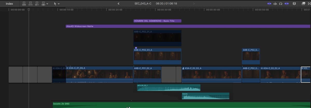Screen dimensions: 311x108
Task: Click the 00:00:40:00 ruler timecode
Action: pyautogui.click(x=213, y=10)
